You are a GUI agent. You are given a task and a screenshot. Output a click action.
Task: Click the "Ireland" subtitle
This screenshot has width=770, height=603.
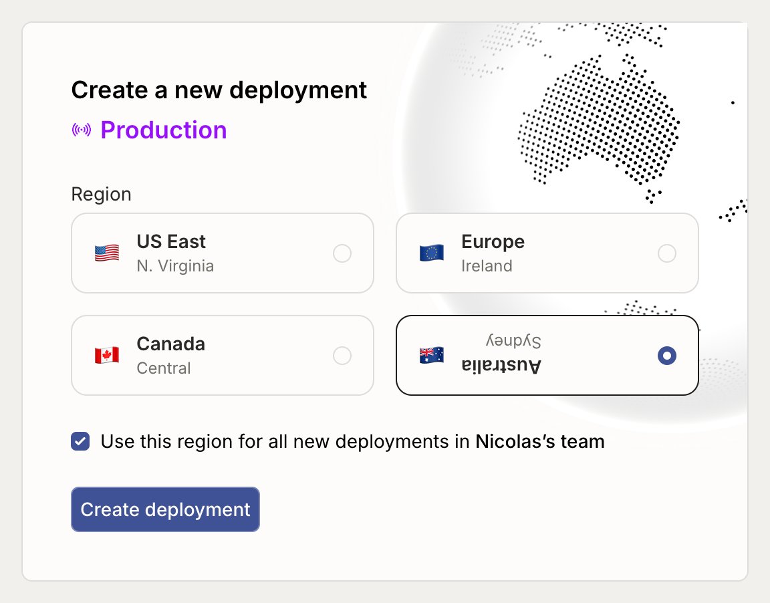[487, 265]
